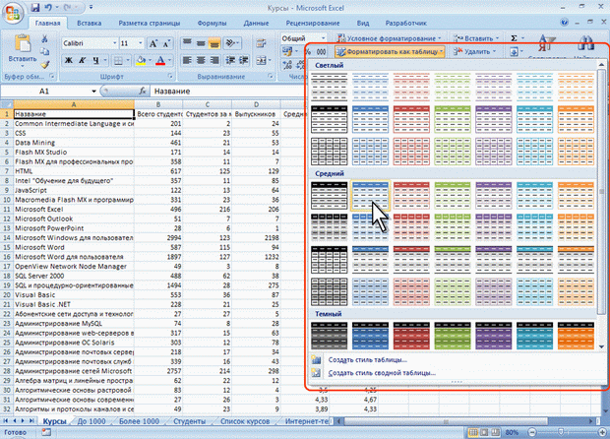610x439 pixels.
Task: Decrease font size with the small A
Action: click(x=166, y=43)
